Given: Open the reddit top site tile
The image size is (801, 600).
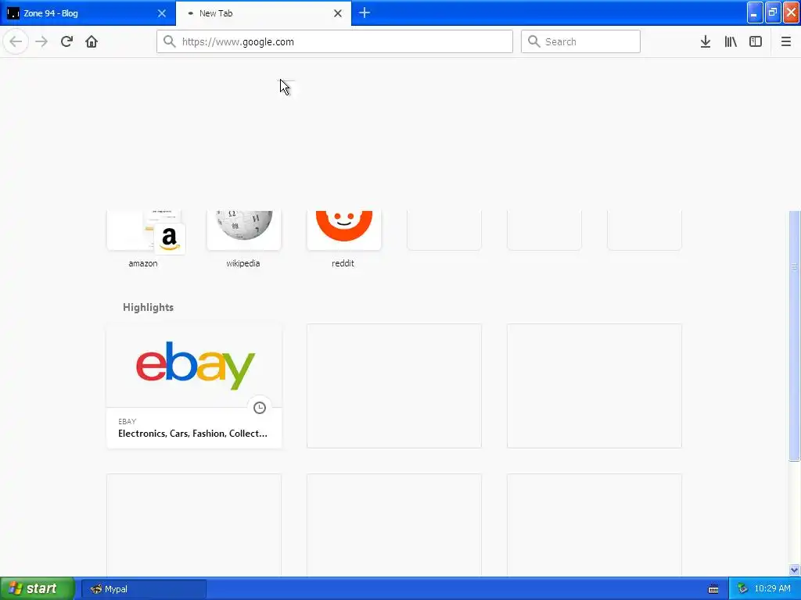Looking at the screenshot, I should [344, 230].
